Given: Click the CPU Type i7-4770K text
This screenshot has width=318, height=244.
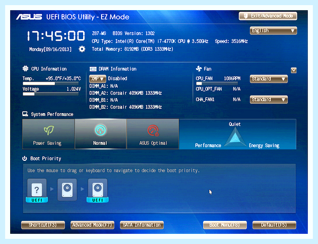Looking at the screenshot, I should pyautogui.click(x=150, y=41).
